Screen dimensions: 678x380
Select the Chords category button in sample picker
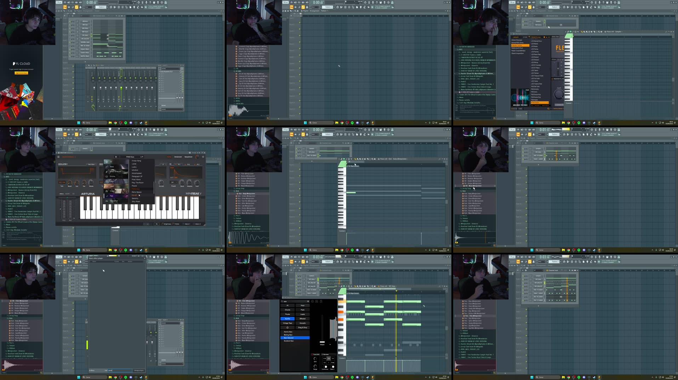point(287,310)
